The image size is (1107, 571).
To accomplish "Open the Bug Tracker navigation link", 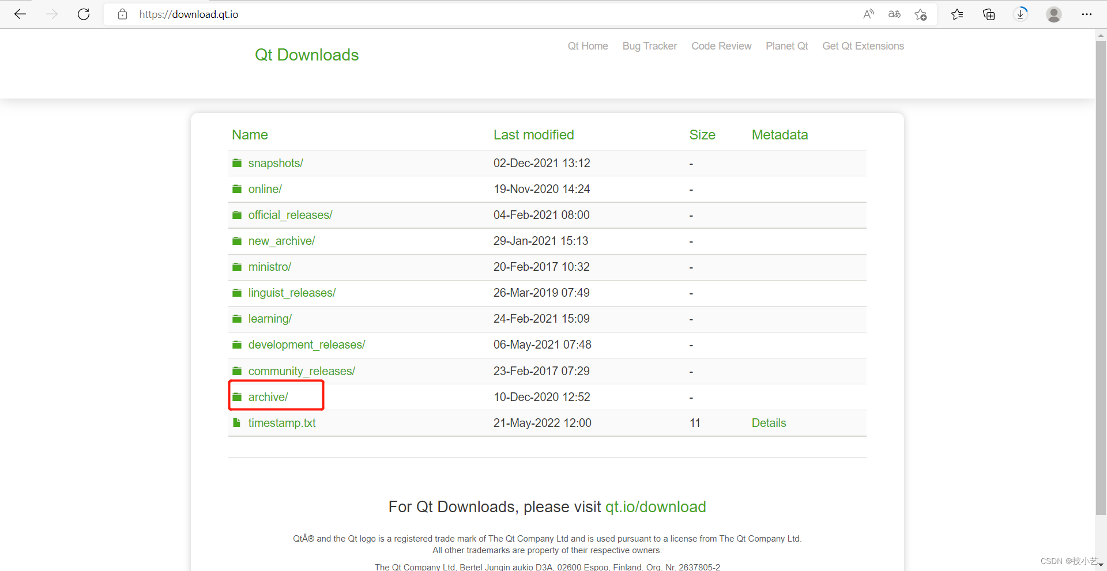I will tap(650, 46).
